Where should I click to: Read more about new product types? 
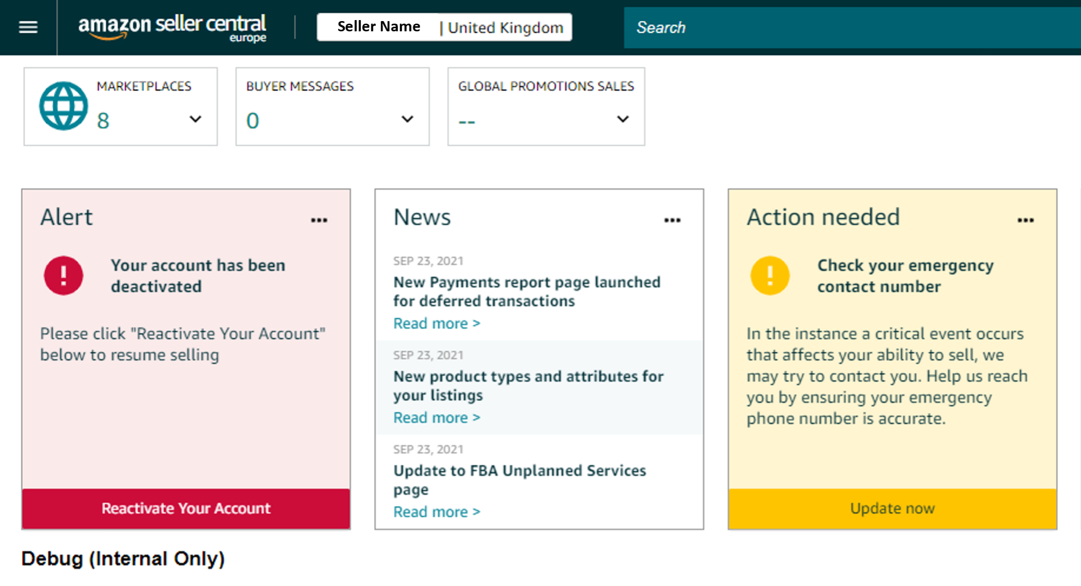click(436, 418)
